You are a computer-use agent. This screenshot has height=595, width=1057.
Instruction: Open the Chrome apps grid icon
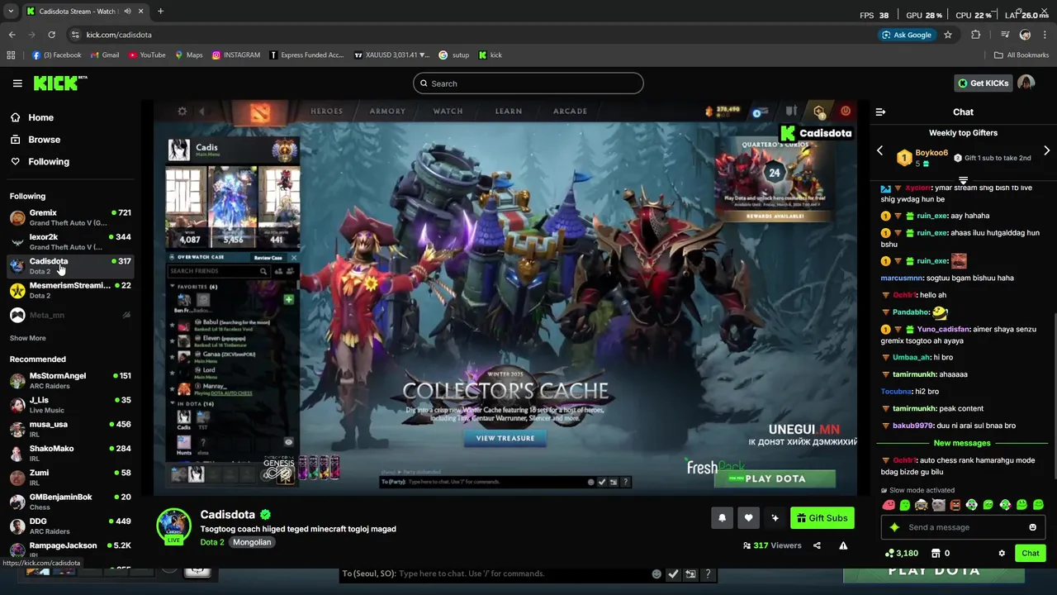click(11, 55)
